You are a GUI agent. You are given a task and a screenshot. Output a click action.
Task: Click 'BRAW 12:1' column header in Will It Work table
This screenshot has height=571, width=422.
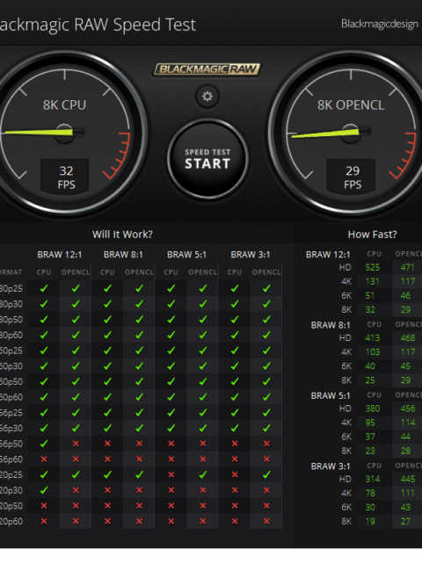(x=60, y=255)
